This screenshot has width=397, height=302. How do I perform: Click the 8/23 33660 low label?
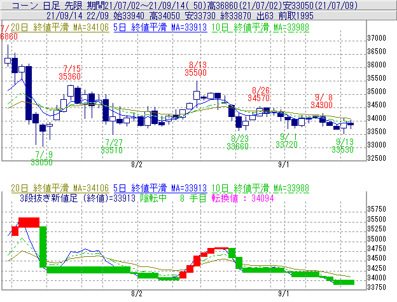(x=237, y=142)
